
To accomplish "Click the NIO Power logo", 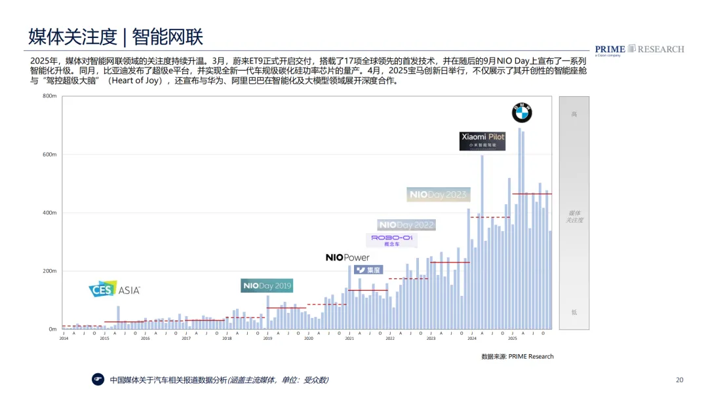I will click(x=347, y=257).
